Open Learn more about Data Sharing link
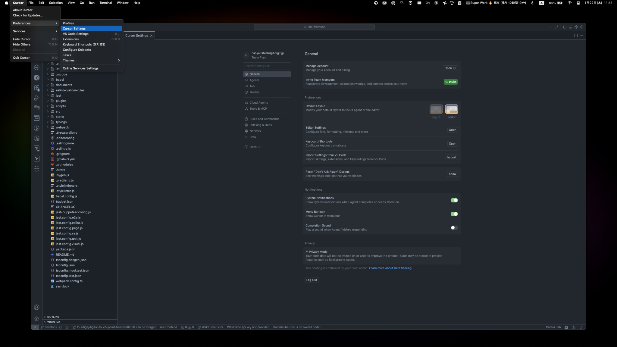The width and height of the screenshot is (617, 347). click(390, 268)
